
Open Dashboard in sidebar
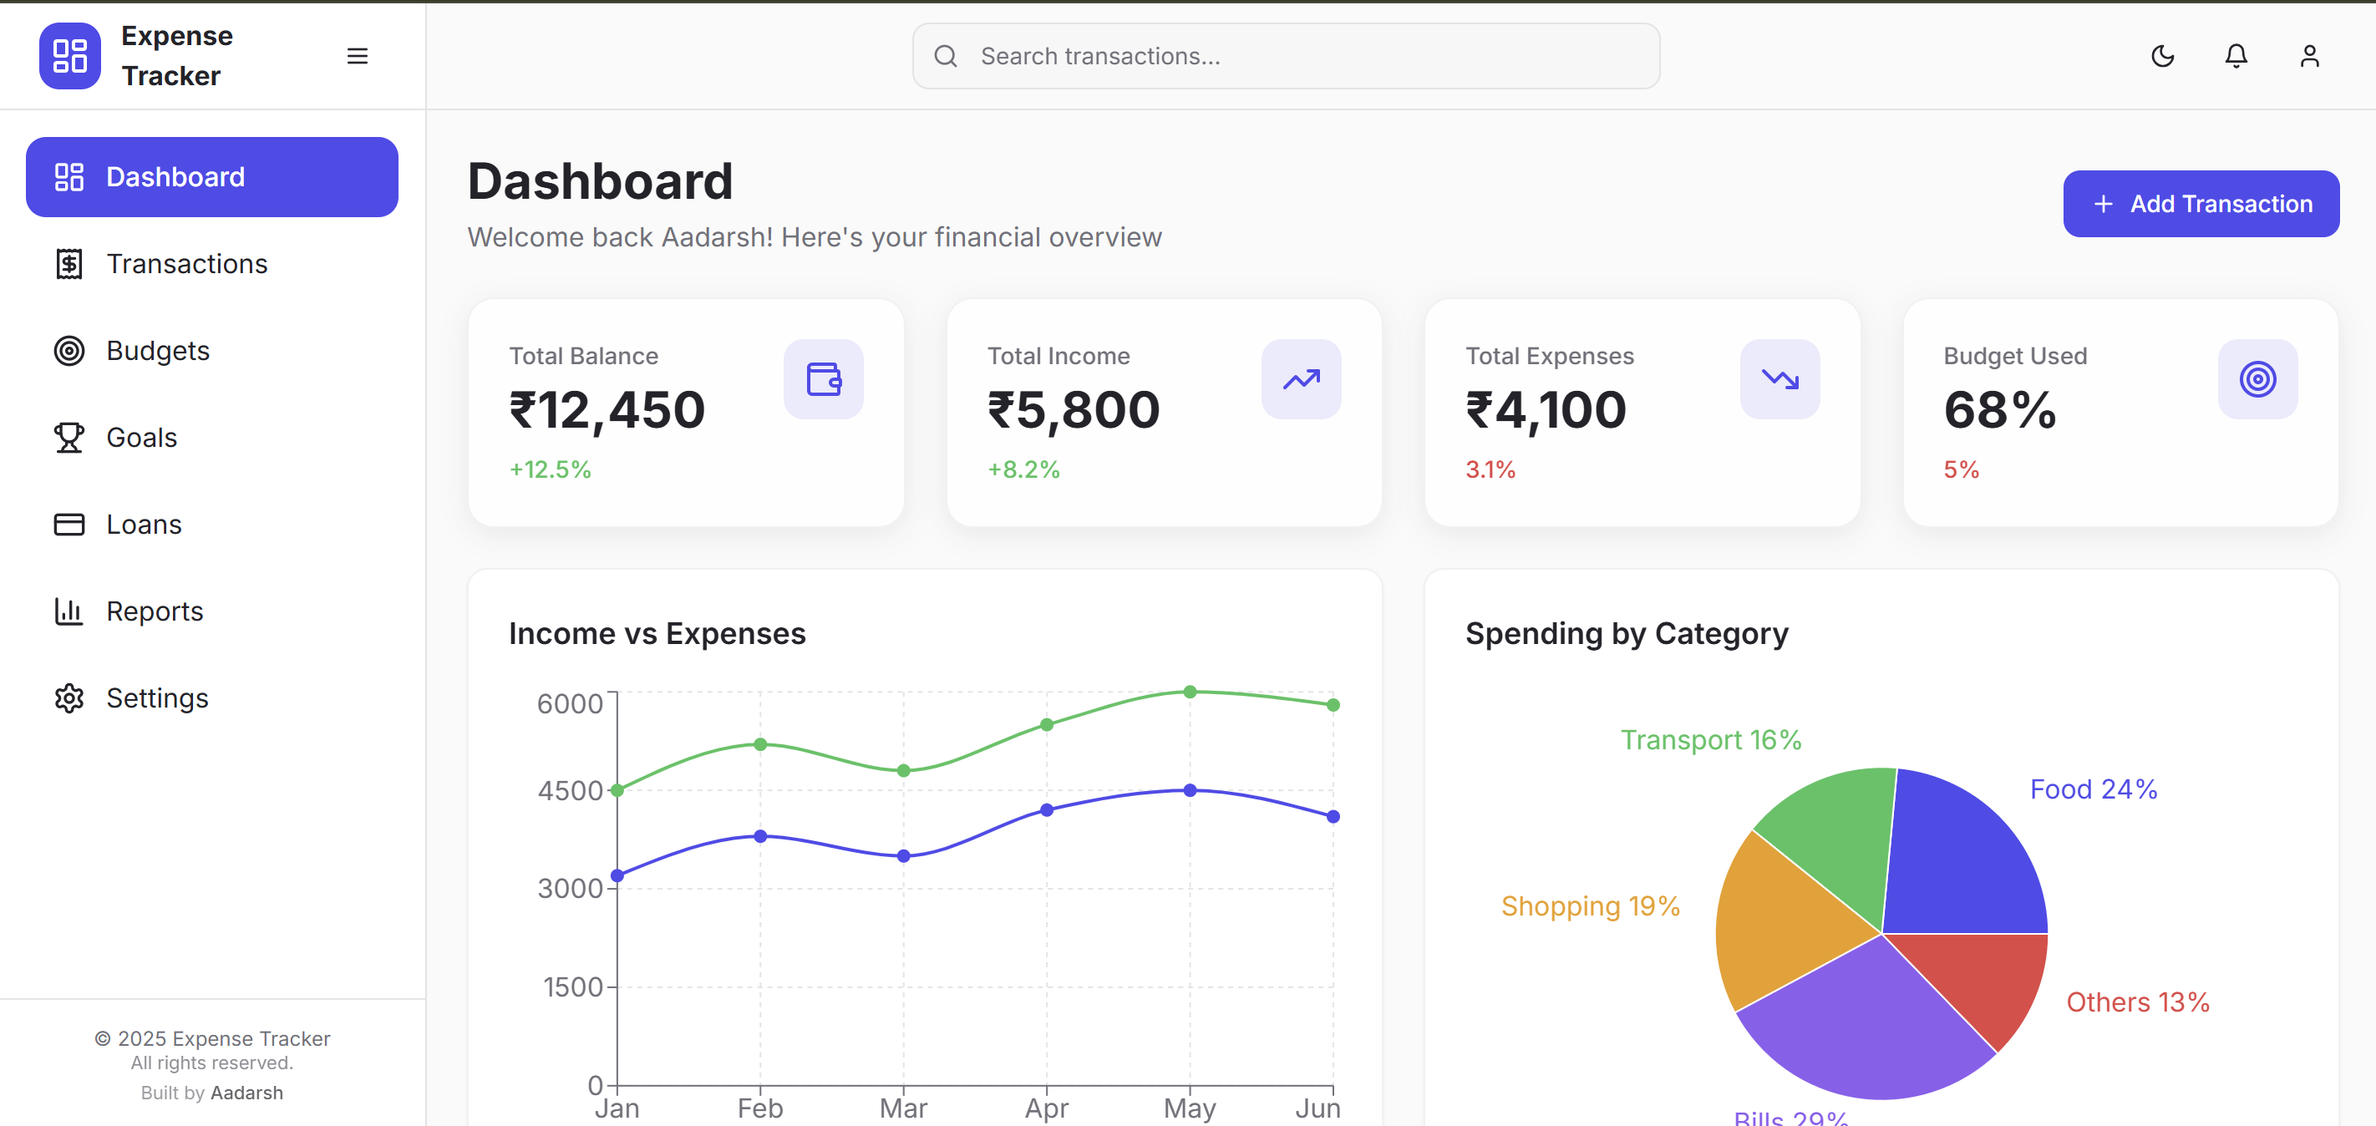212,177
